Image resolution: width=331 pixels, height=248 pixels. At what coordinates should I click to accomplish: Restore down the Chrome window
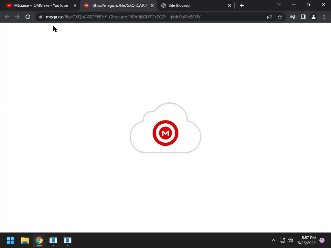309,5
